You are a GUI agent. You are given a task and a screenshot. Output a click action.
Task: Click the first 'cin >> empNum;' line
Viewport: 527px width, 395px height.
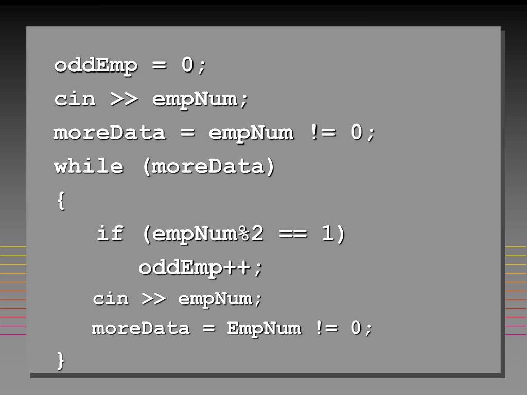tap(151, 99)
